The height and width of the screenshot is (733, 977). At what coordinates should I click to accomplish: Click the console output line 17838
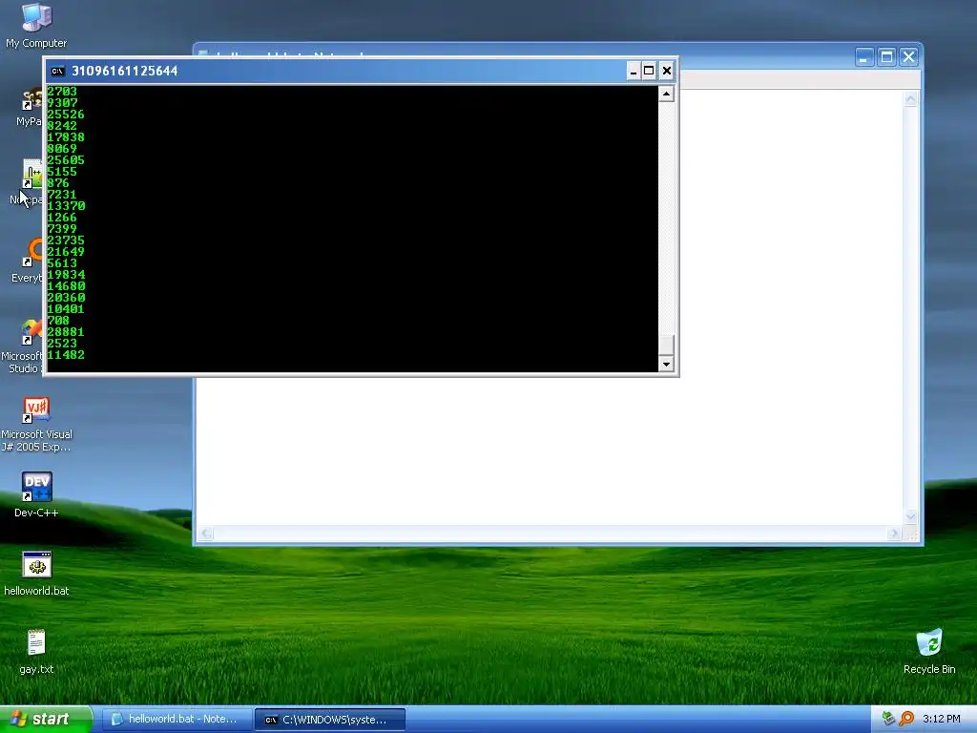pos(66,137)
